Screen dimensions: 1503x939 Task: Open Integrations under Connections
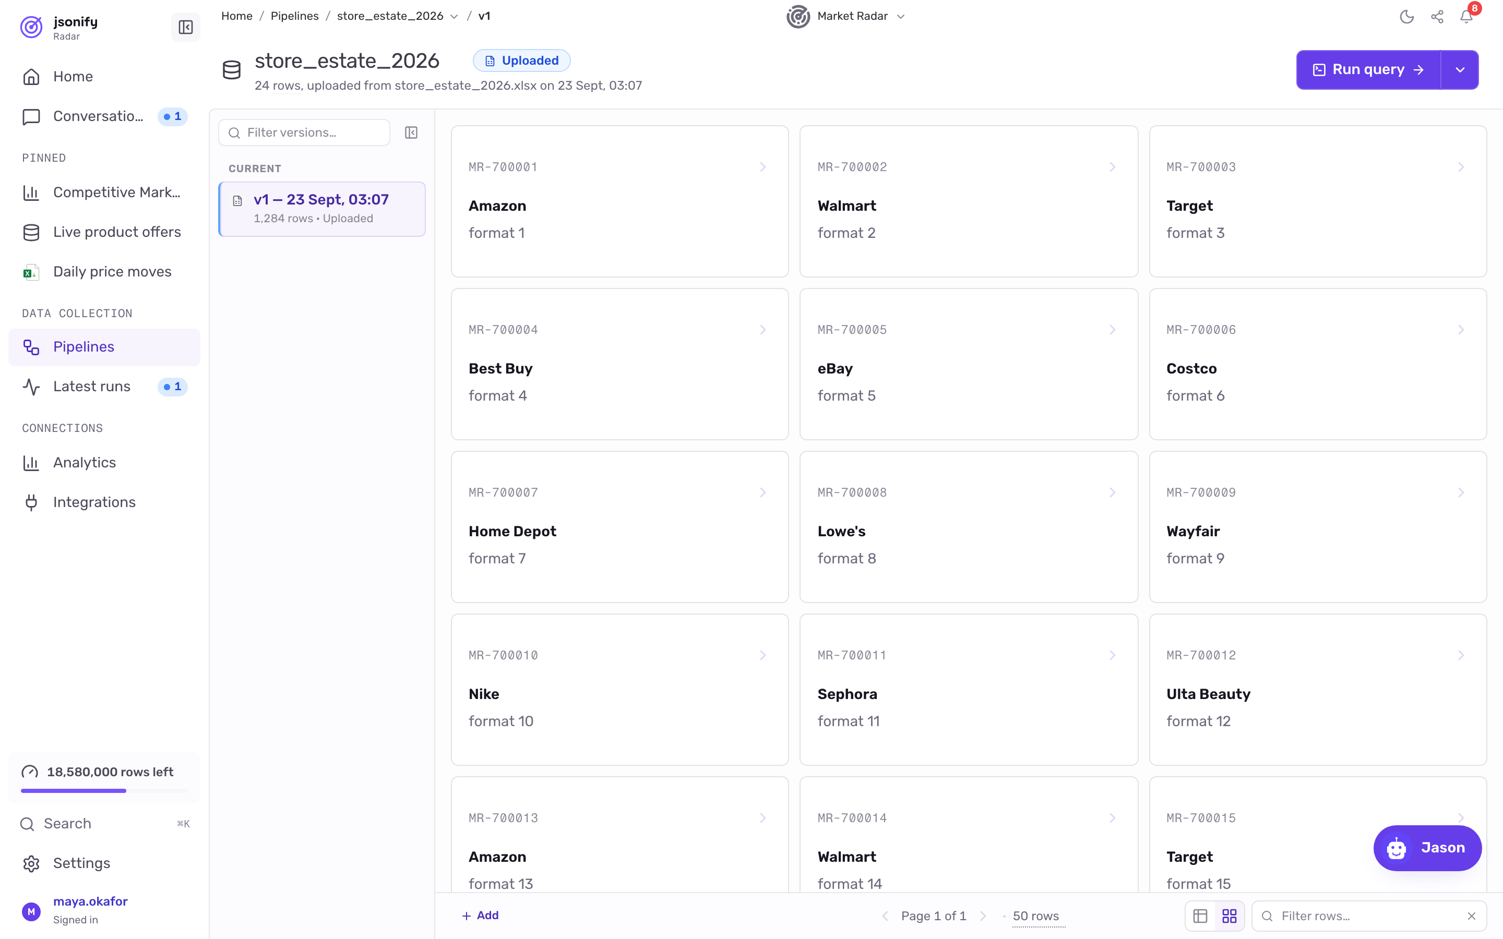click(104, 502)
